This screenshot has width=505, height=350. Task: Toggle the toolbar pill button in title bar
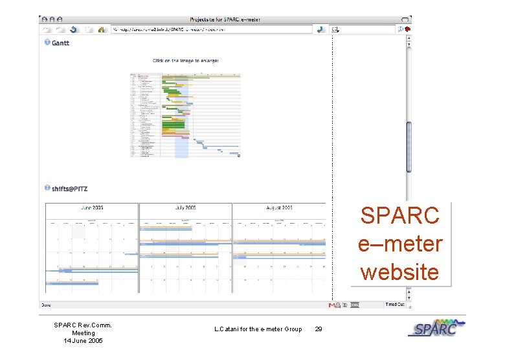coord(405,19)
